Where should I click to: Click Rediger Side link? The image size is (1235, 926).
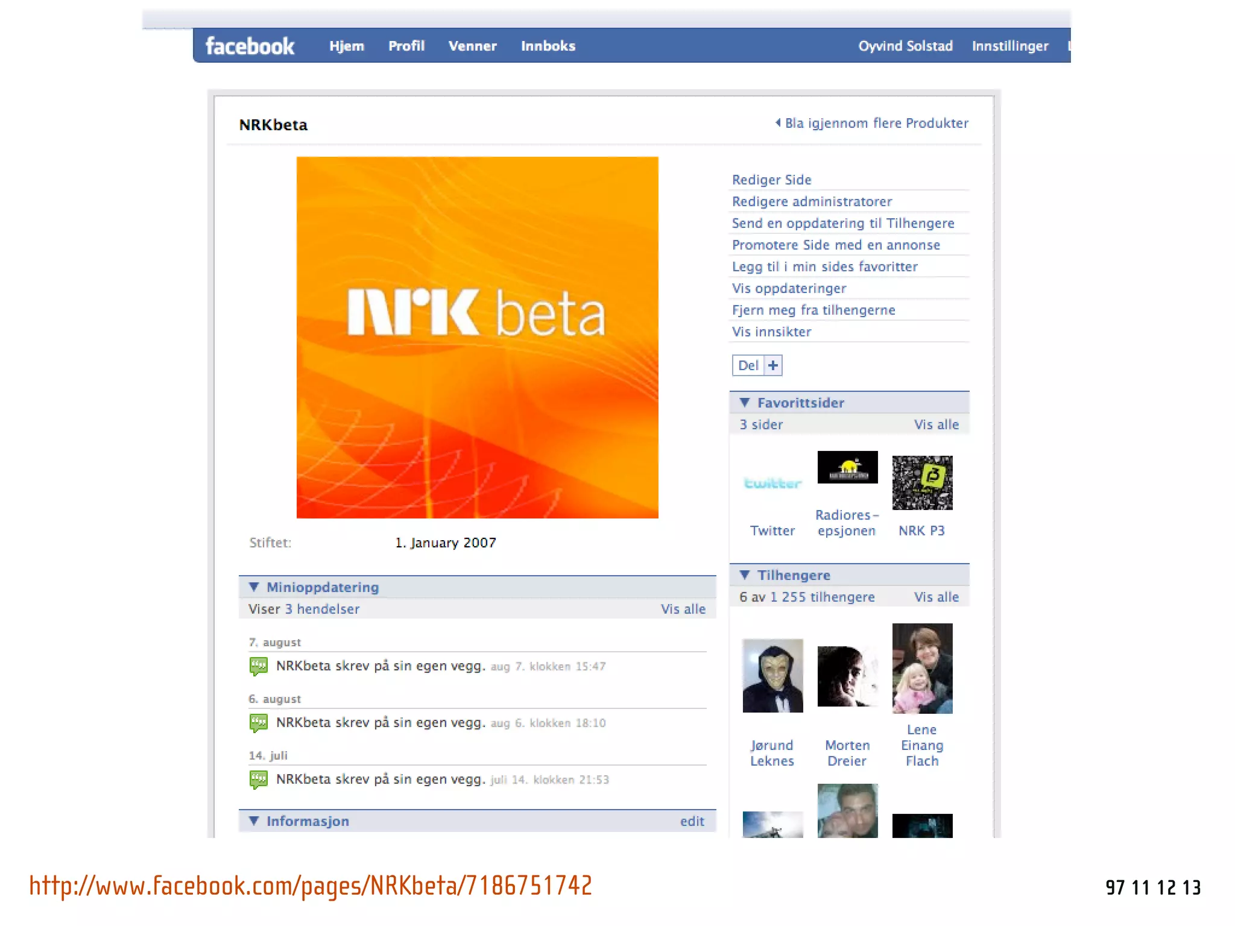tap(772, 180)
